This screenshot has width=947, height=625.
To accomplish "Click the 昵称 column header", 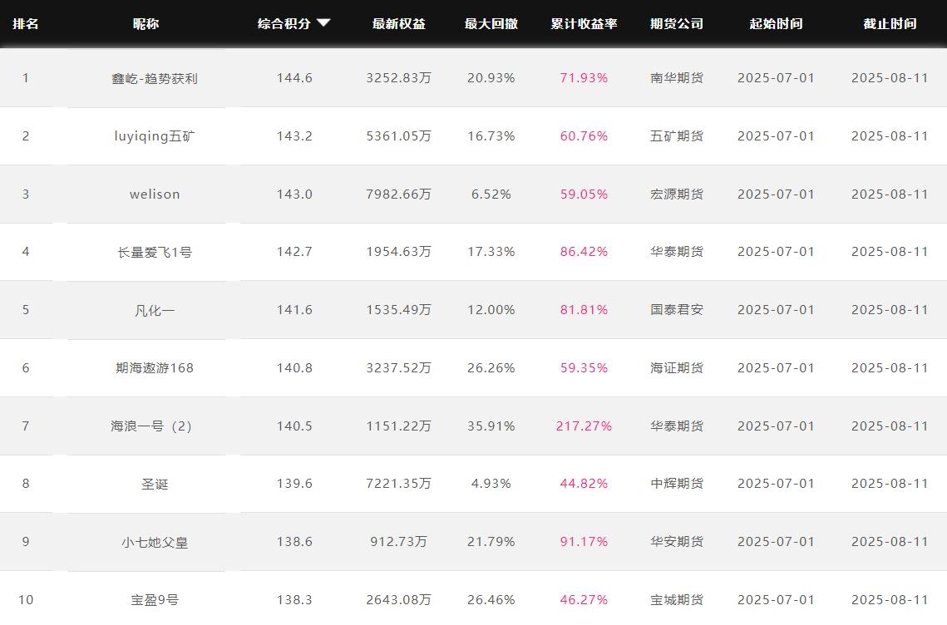I will click(146, 23).
